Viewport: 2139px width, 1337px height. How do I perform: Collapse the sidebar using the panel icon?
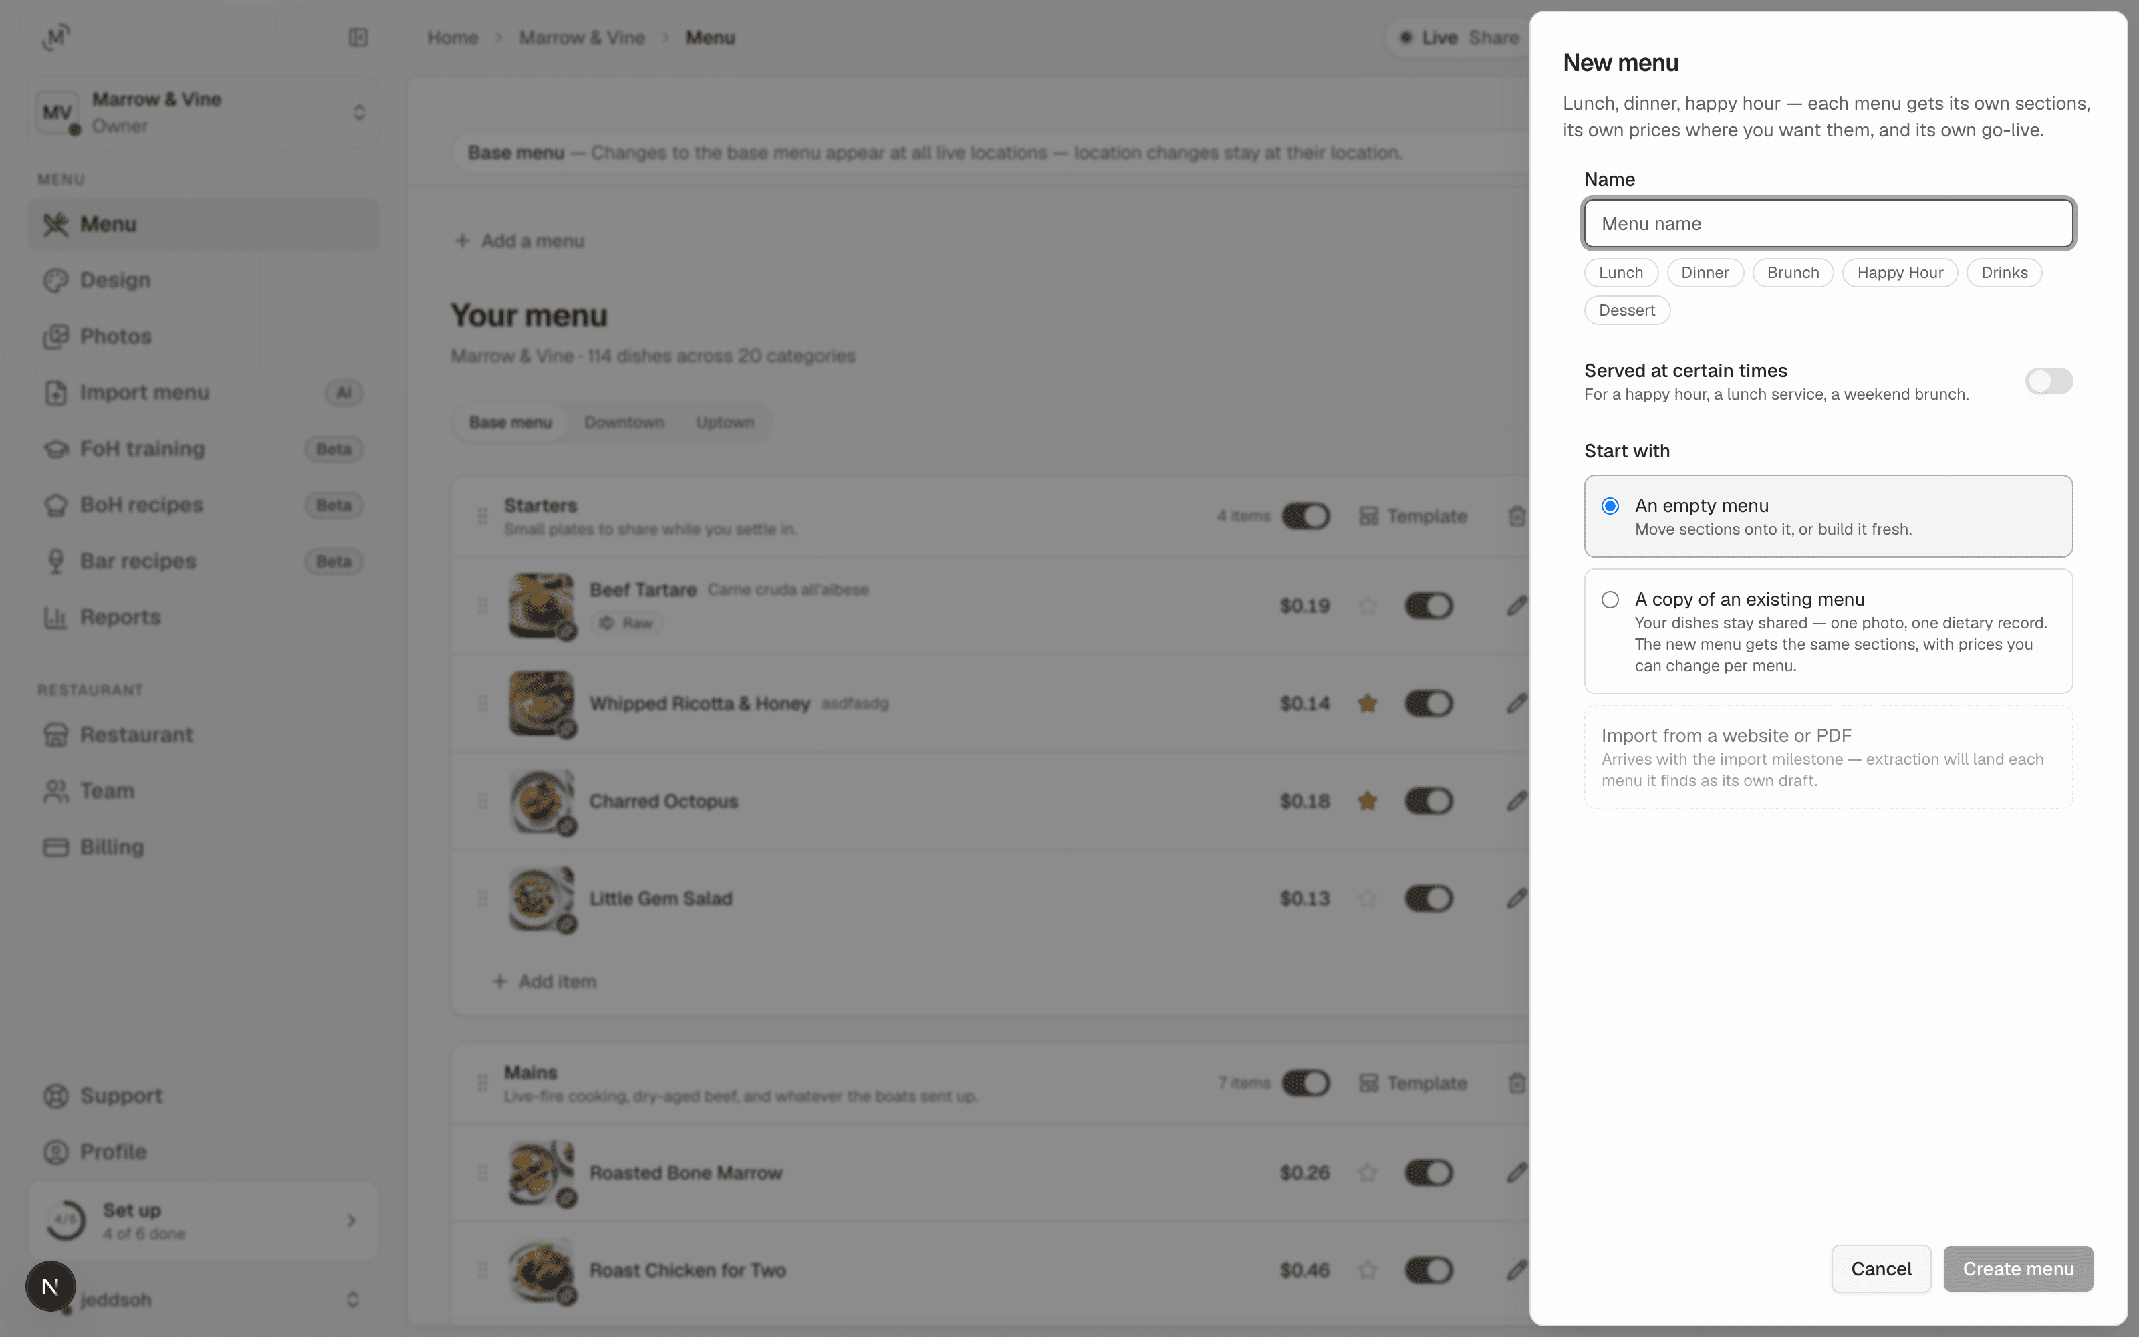coord(358,37)
